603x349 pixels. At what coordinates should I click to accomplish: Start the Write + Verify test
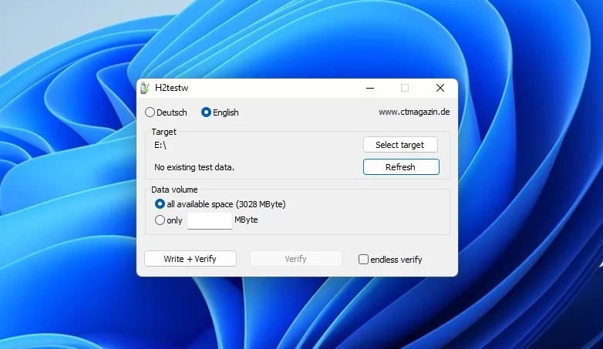pos(190,259)
